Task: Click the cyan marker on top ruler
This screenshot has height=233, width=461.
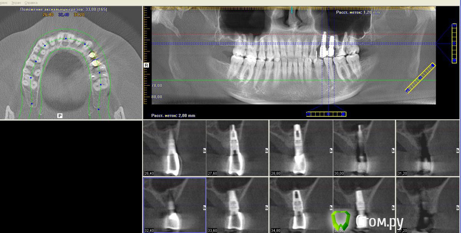Action: tap(292, 10)
